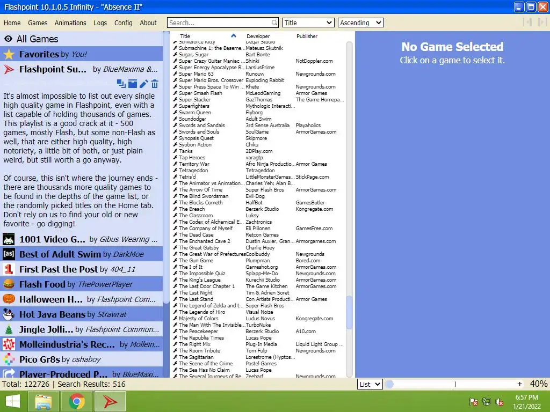Open the Home tab
Viewport: 550px width, 412px height.
point(12,23)
